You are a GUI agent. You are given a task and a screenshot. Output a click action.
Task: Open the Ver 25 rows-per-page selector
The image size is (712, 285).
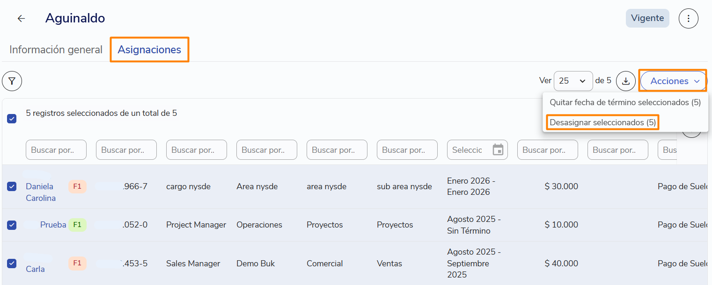tap(573, 81)
